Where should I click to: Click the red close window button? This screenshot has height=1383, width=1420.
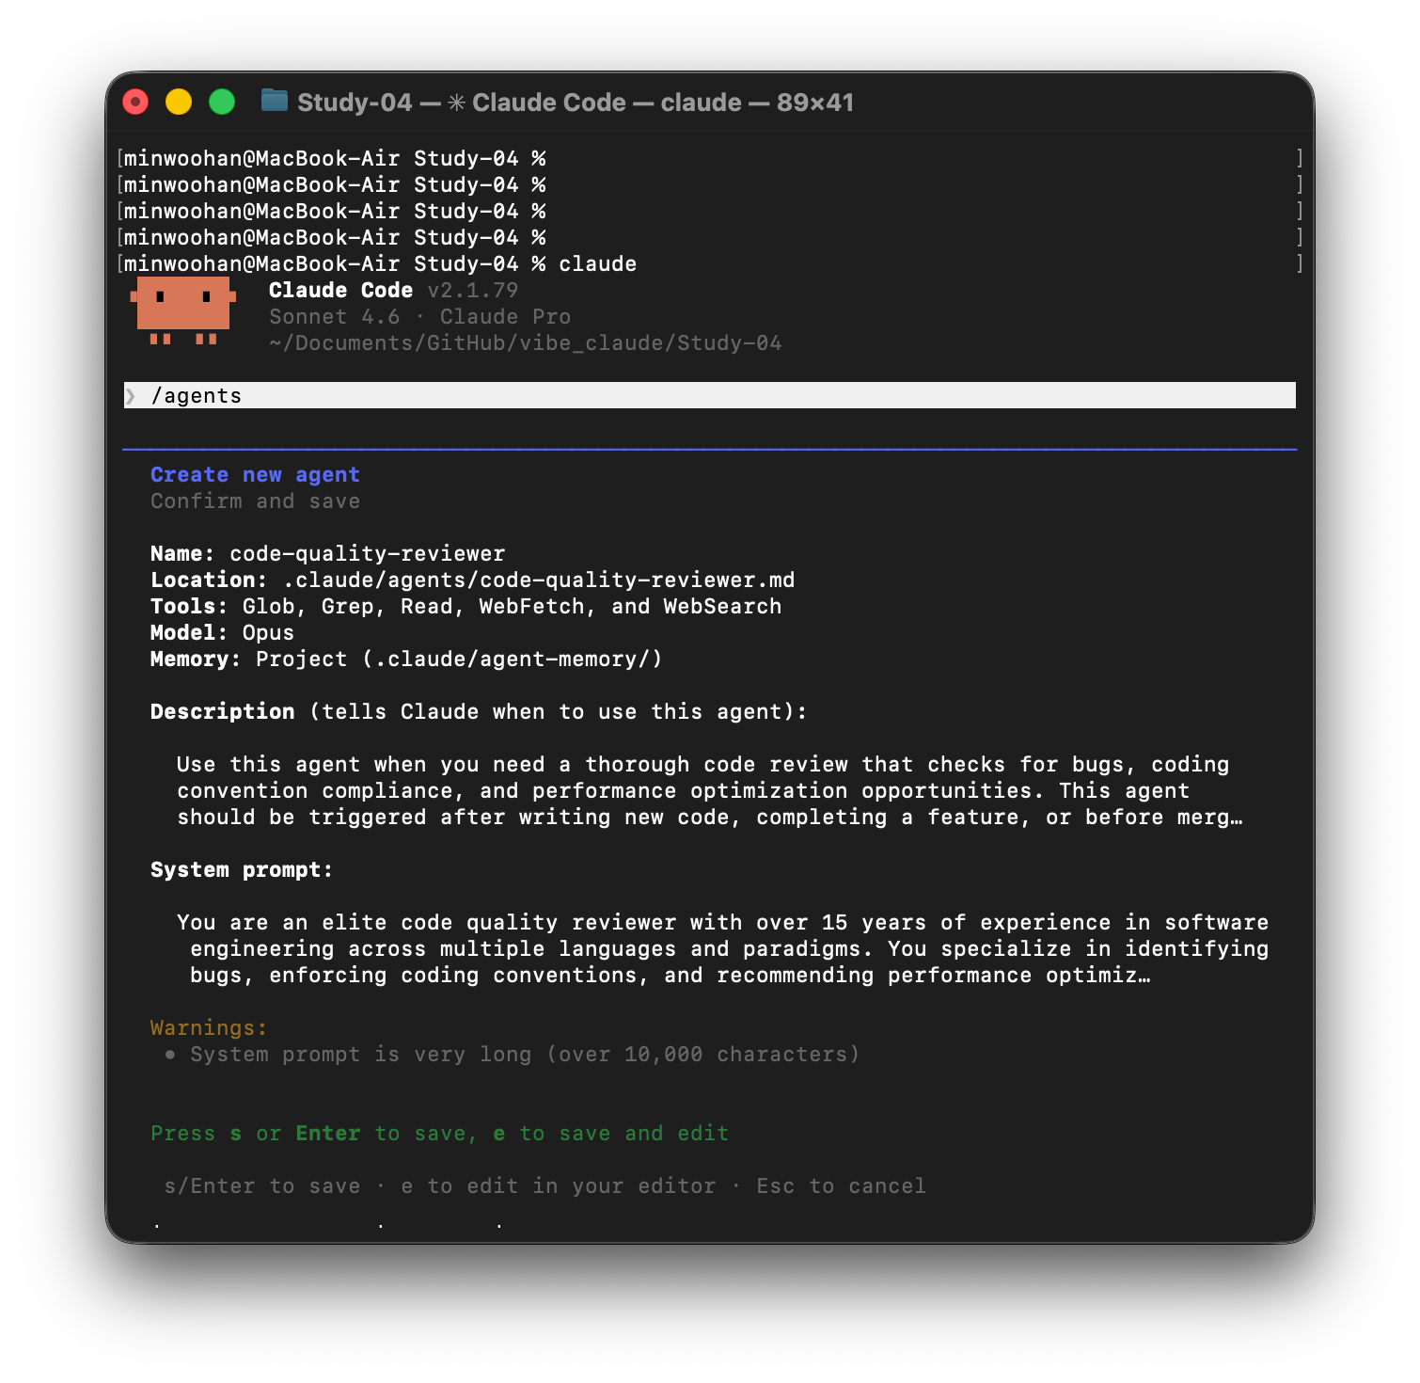(135, 102)
